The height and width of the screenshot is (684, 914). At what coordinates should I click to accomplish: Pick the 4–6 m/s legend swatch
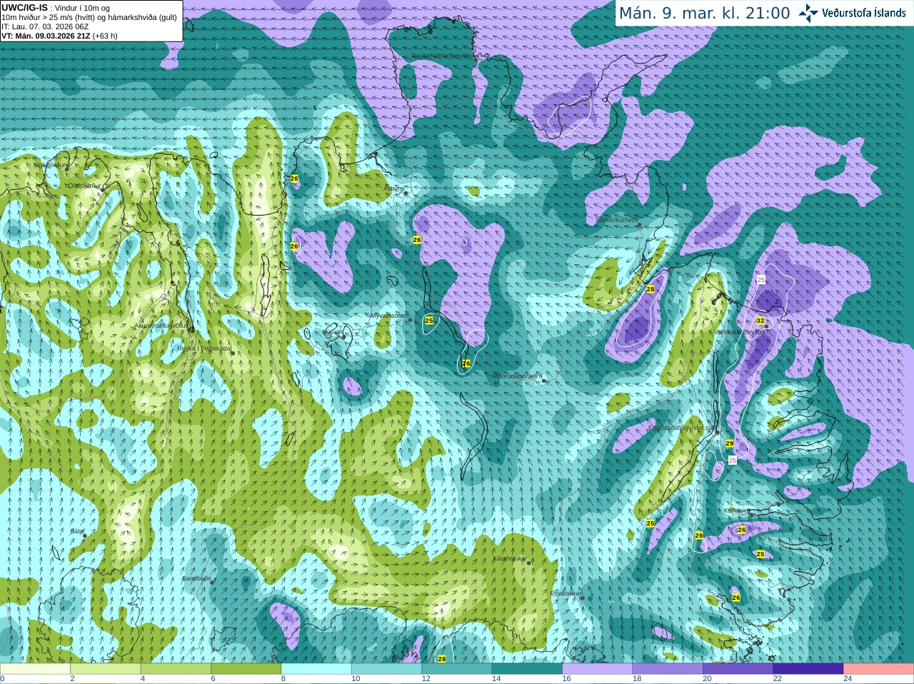click(x=176, y=669)
